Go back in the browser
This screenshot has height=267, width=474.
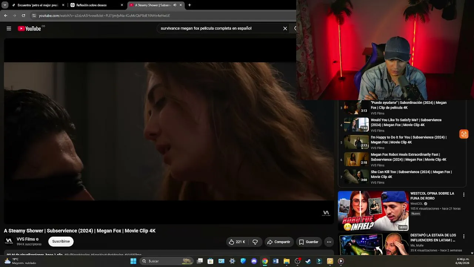(x=6, y=16)
